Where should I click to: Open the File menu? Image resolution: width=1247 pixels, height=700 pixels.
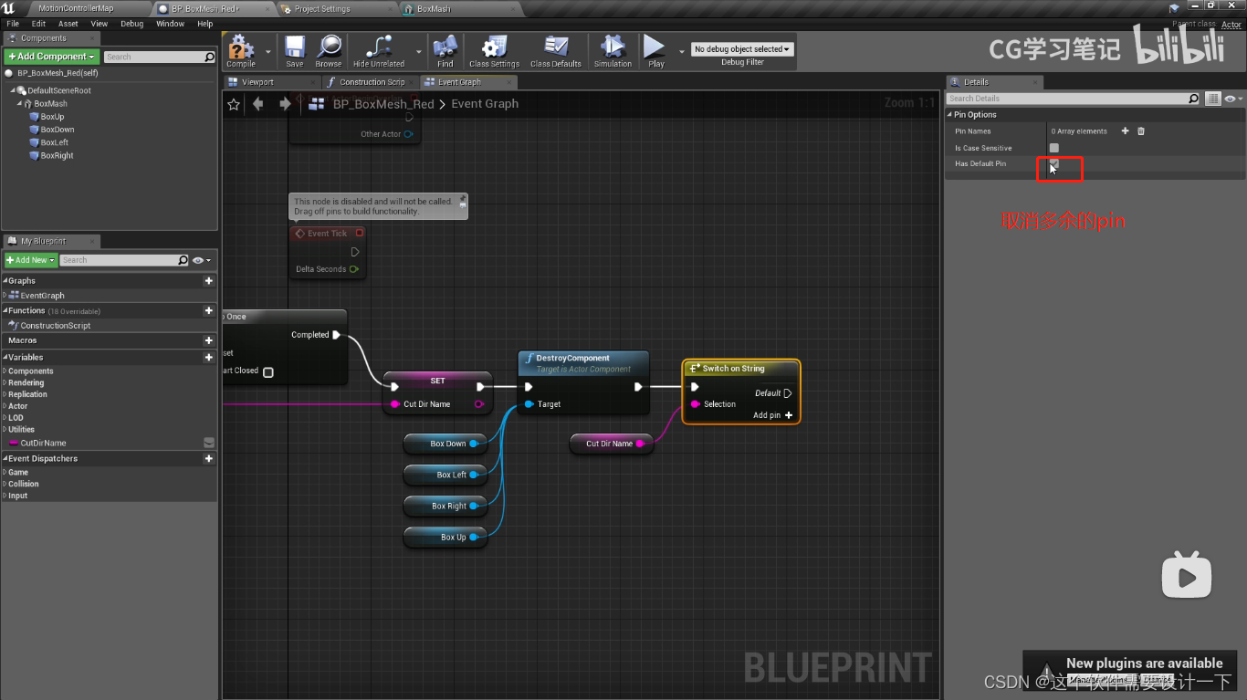click(13, 24)
